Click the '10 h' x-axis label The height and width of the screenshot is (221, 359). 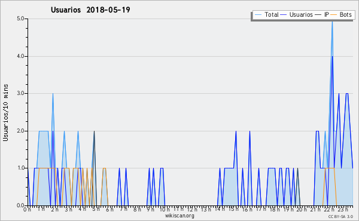165,210
